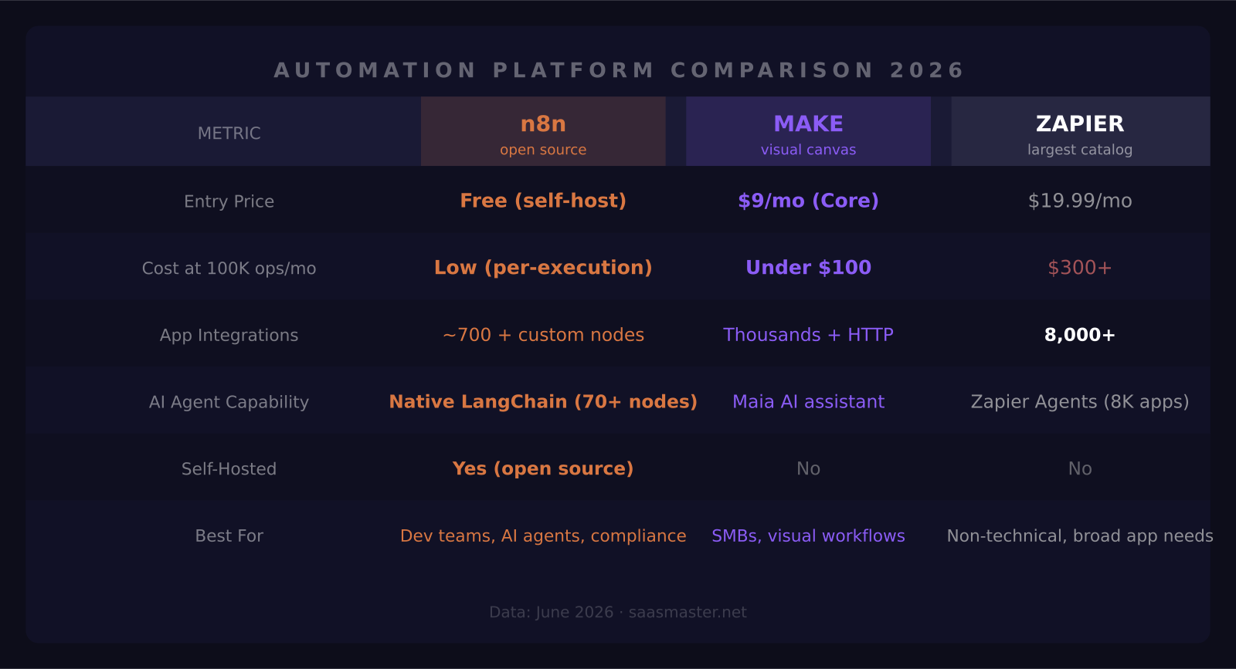Click the AI Agent Capability row label
Image resolution: width=1236 pixels, height=669 pixels.
coord(229,402)
